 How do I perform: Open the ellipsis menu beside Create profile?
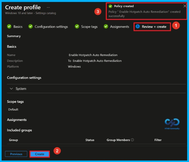[48, 8]
